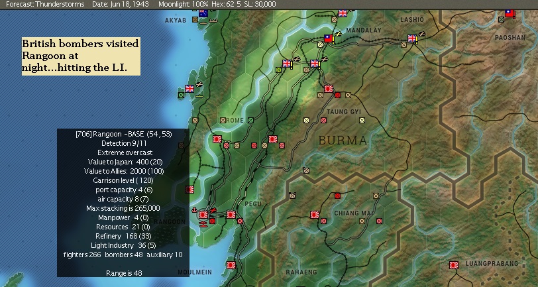Click the Range is 48 tooltip line
The height and width of the screenshot is (287, 538).
click(x=124, y=273)
